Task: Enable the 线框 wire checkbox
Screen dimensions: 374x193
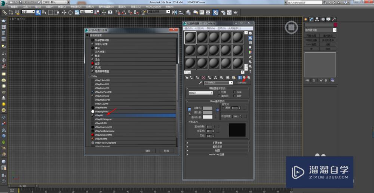Action: tap(219, 92)
